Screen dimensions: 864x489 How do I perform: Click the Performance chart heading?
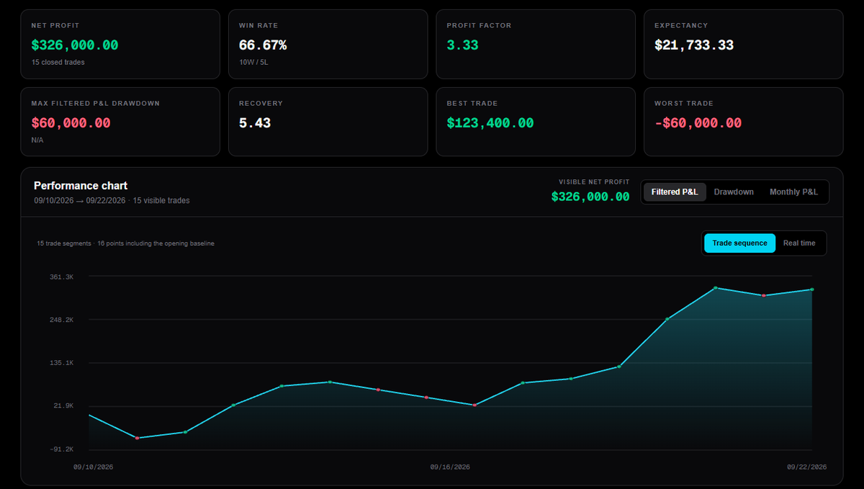(x=81, y=186)
